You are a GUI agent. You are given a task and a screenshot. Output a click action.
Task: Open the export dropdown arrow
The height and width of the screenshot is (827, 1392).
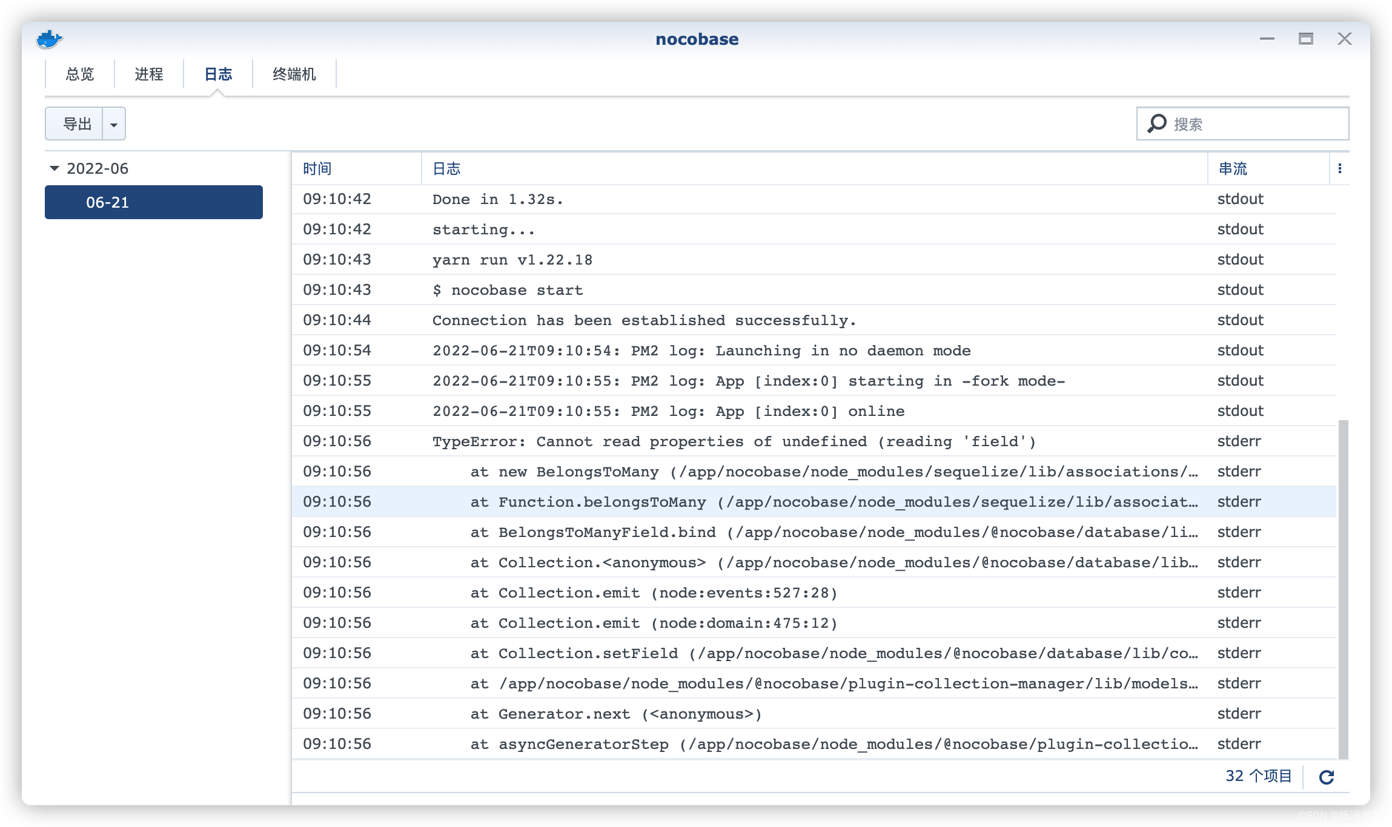(x=114, y=124)
